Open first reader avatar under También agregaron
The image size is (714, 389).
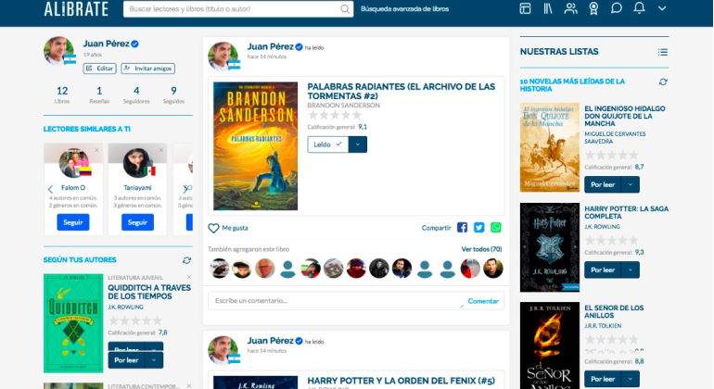point(219,269)
